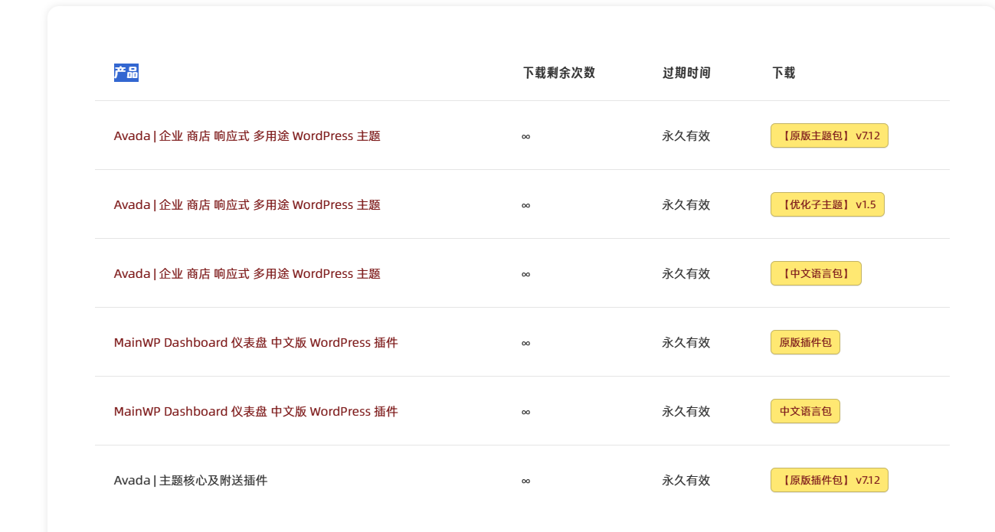Image resolution: width=995 pixels, height=532 pixels.
Task: Select the Avada 主题核心及附送插件 product name
Action: click(191, 480)
